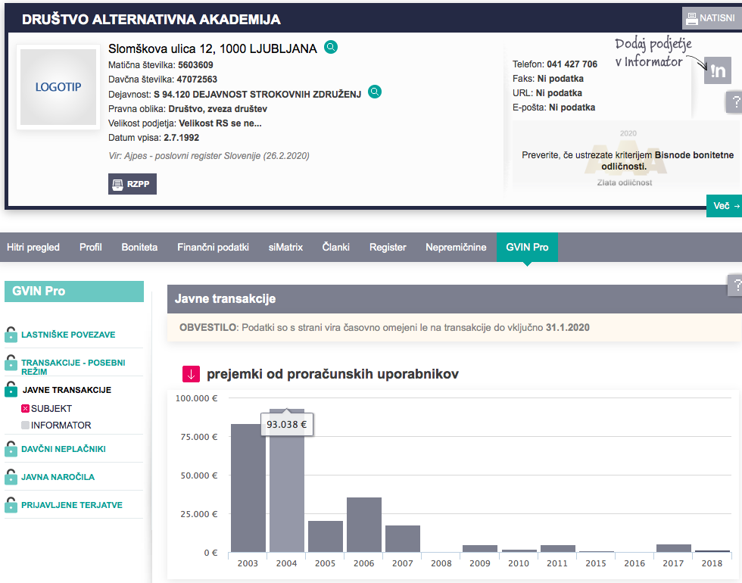Screen dimensions: 742x583
Task: Open the Profil tab
Action: (90, 247)
